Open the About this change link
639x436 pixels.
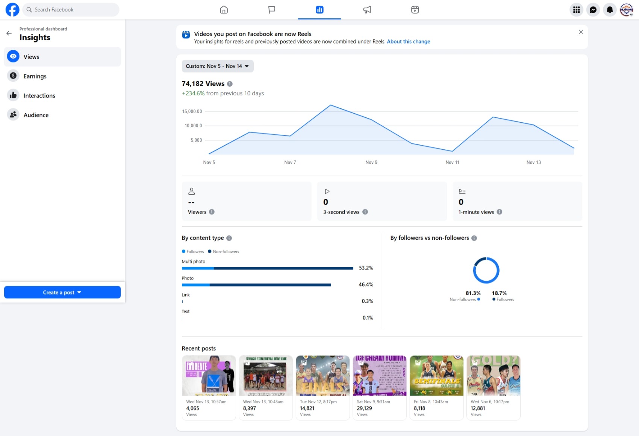pyautogui.click(x=409, y=42)
